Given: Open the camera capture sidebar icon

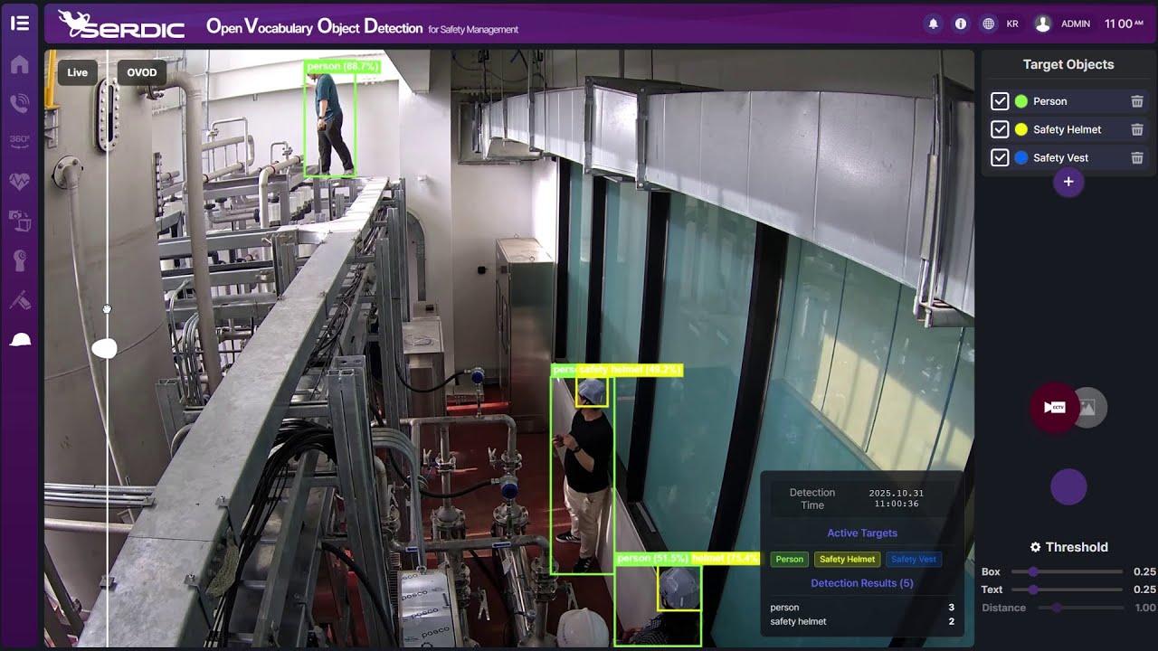Looking at the screenshot, I should point(19,220).
